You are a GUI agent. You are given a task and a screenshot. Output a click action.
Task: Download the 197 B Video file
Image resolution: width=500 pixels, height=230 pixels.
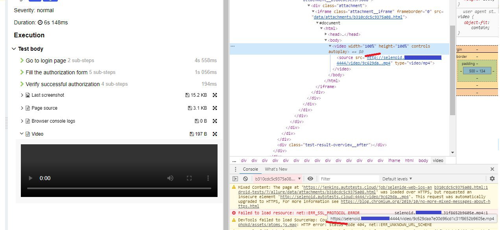[198, 134]
